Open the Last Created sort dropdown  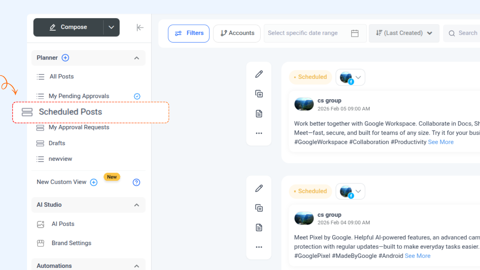[x=404, y=33]
